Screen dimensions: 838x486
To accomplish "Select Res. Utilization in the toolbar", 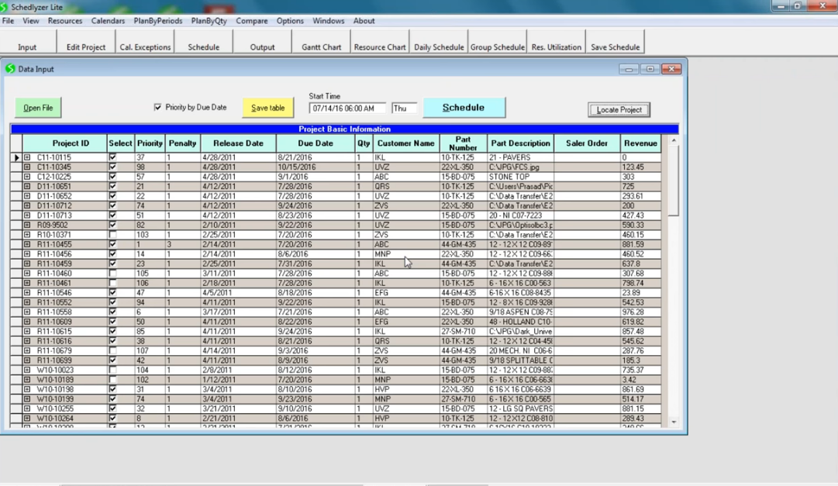I will pyautogui.click(x=556, y=47).
